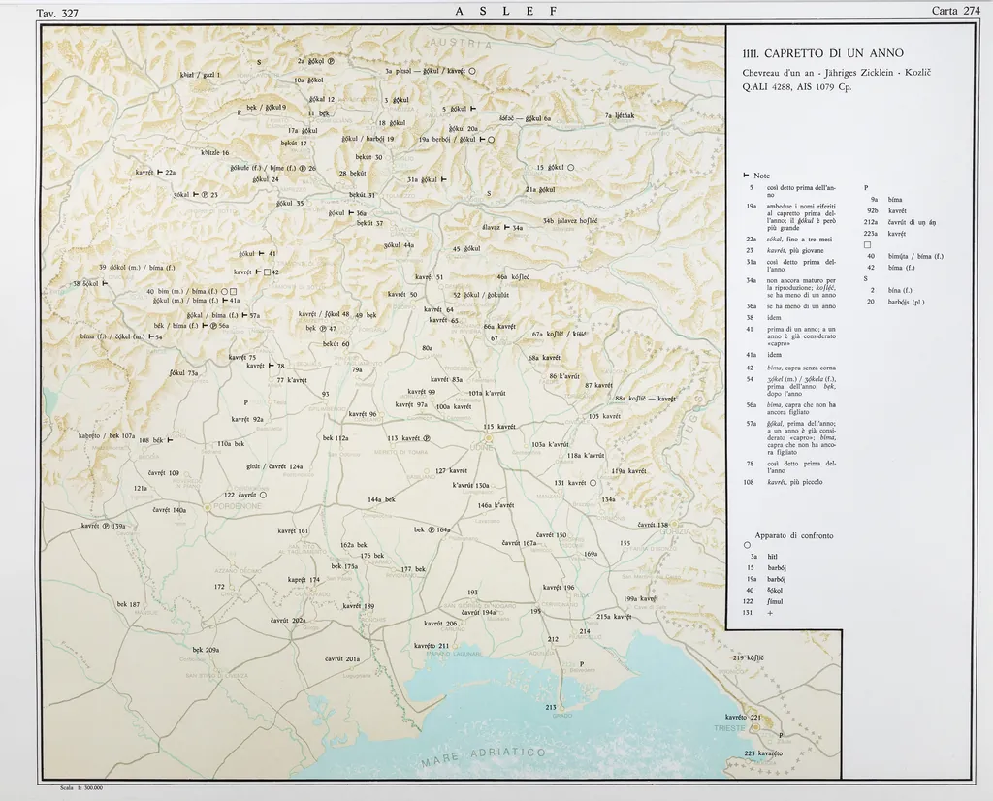Click the square symbol heading in the legend
The image size is (993, 801).
[869, 244]
